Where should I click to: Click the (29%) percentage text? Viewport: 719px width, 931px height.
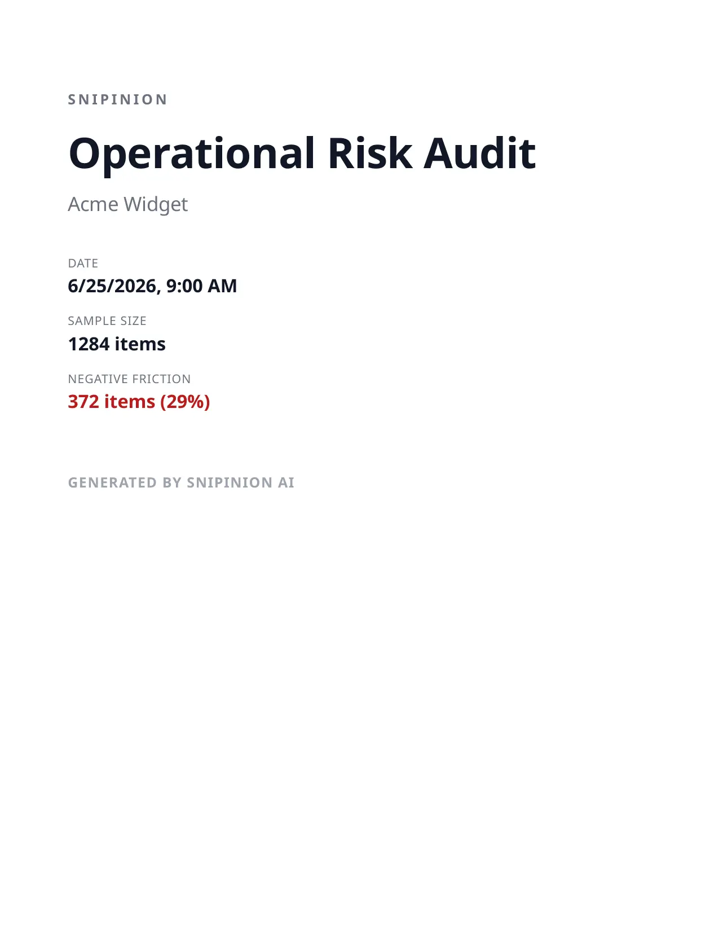(185, 402)
